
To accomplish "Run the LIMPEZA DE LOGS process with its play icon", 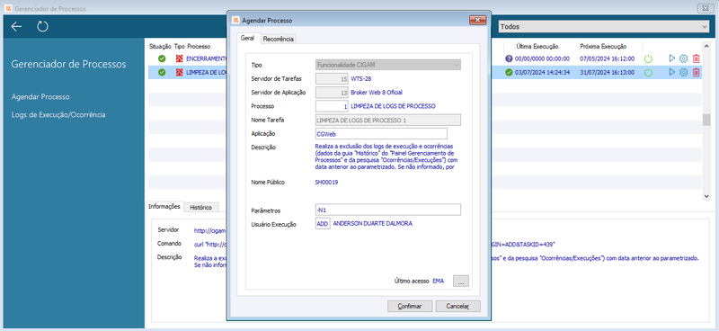I will 671,72.
